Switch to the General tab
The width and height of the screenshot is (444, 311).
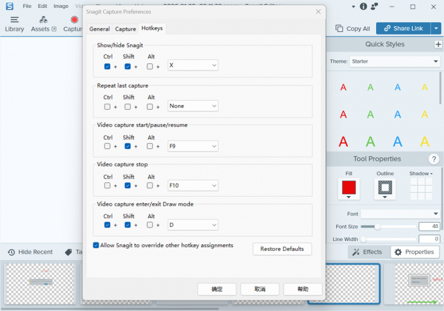[x=99, y=29]
